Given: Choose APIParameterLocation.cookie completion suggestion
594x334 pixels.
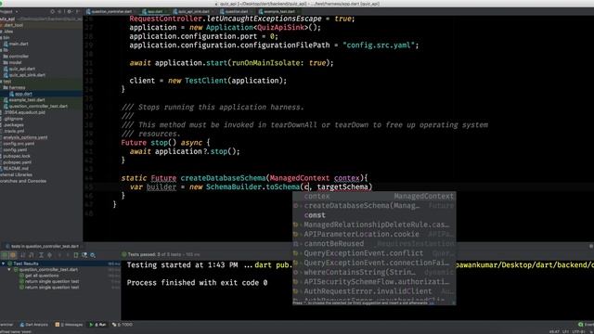Looking at the screenshot, I should (x=374, y=234).
